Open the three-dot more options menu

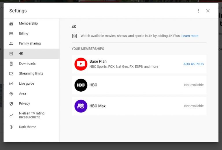198,11
